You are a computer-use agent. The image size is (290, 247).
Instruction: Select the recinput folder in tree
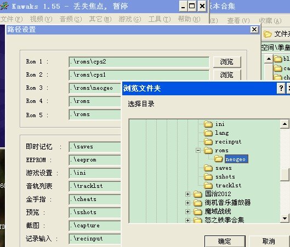click(x=228, y=142)
